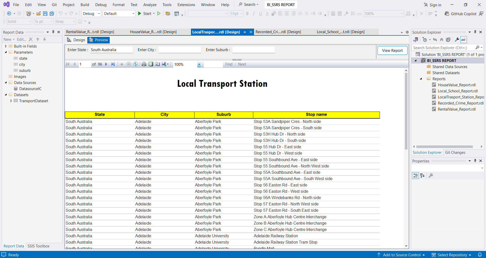Expand the TransportDataset node

click(x=11, y=101)
